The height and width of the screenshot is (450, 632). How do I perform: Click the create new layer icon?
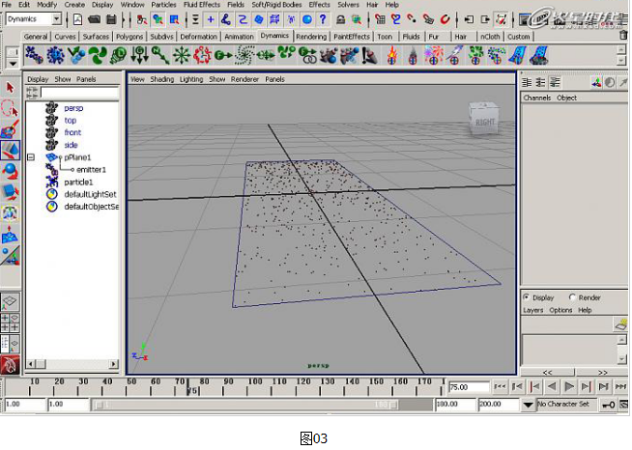coord(620,323)
